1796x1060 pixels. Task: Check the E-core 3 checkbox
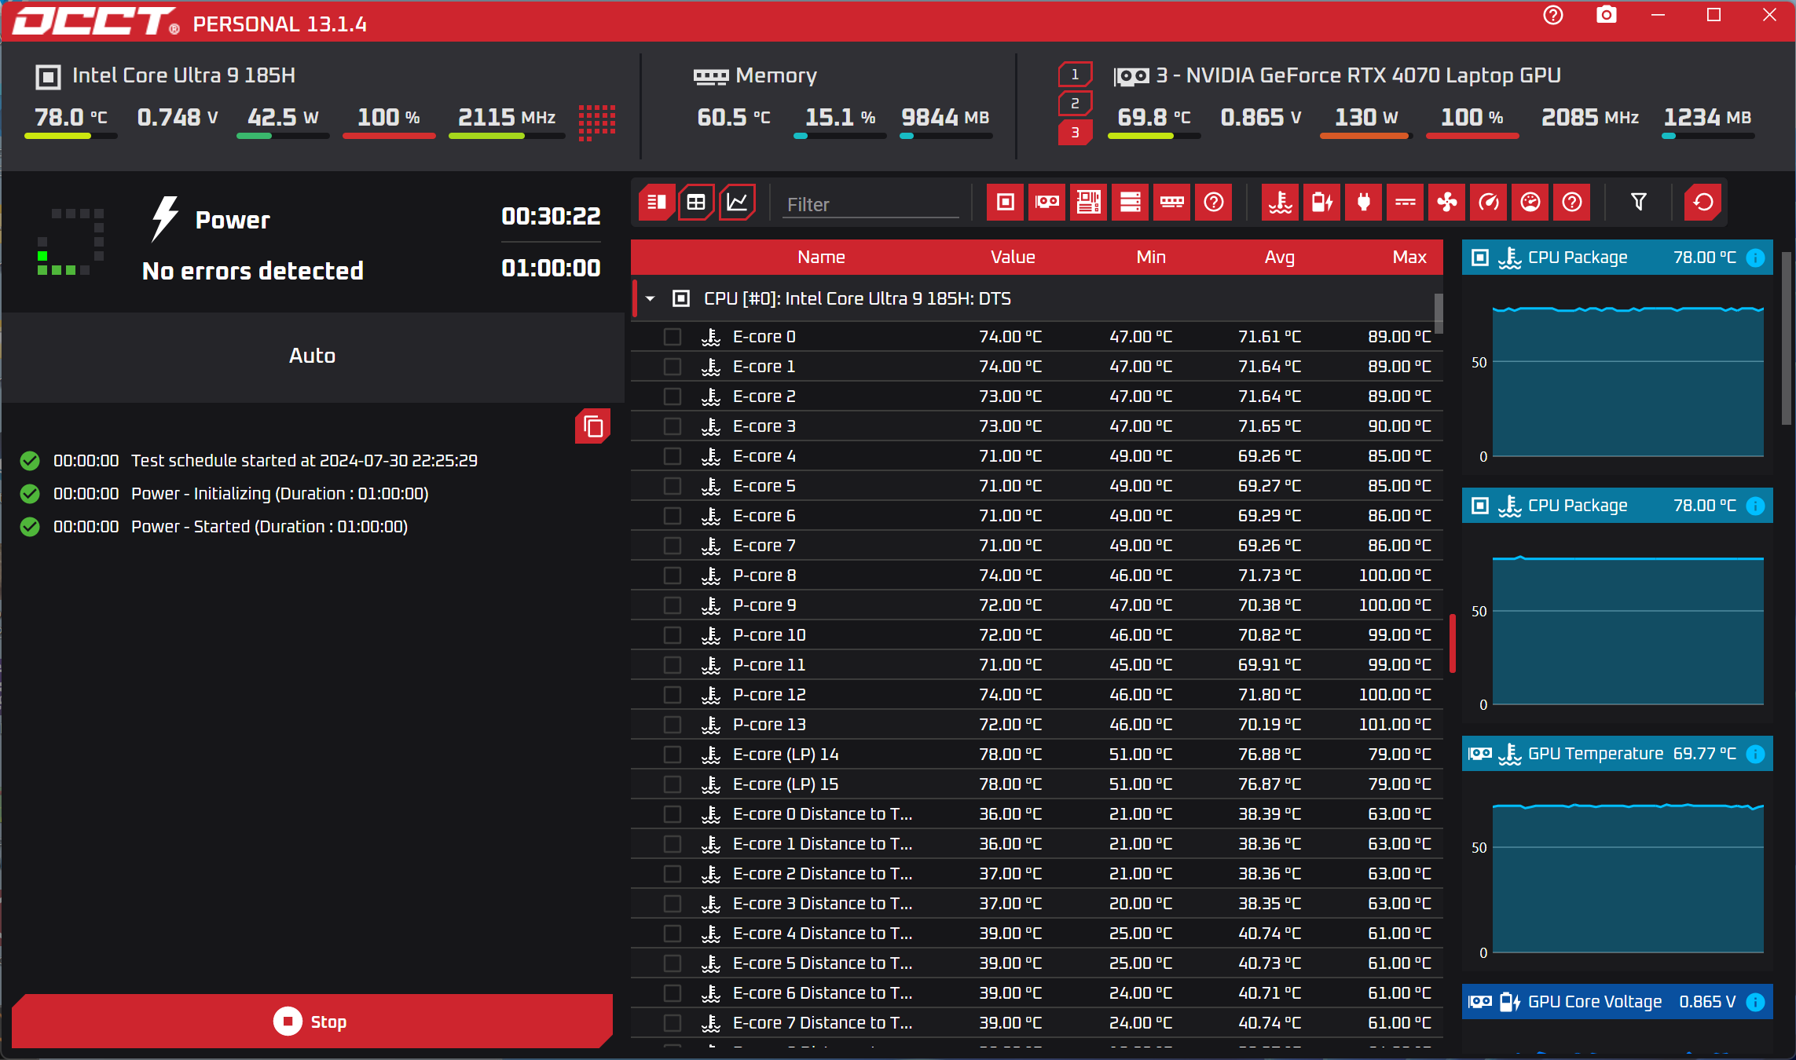[x=673, y=426]
